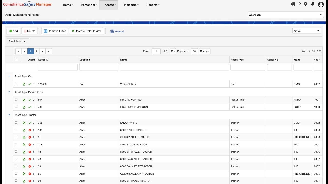Click the truck icon in top bar

[293, 4]
